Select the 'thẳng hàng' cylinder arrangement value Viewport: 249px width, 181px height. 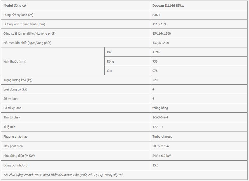[x=160, y=108]
